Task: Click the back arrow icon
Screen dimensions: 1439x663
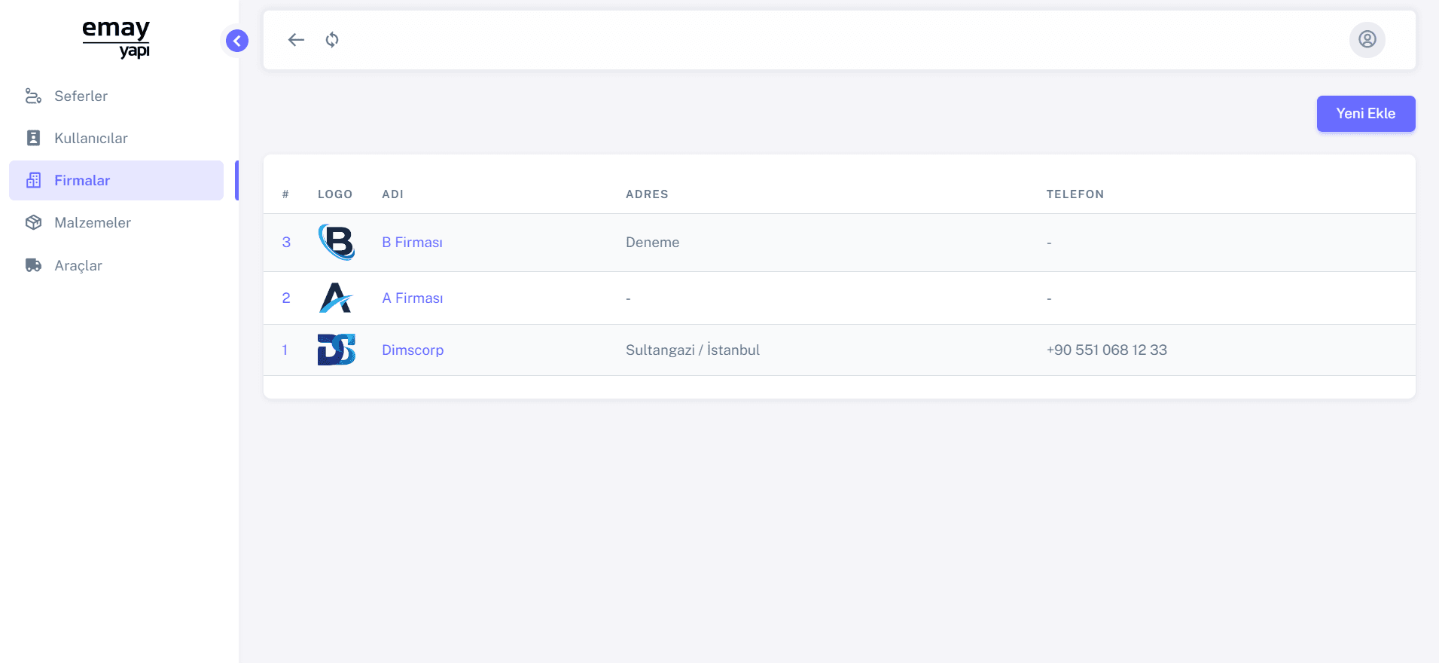Action: 296,40
